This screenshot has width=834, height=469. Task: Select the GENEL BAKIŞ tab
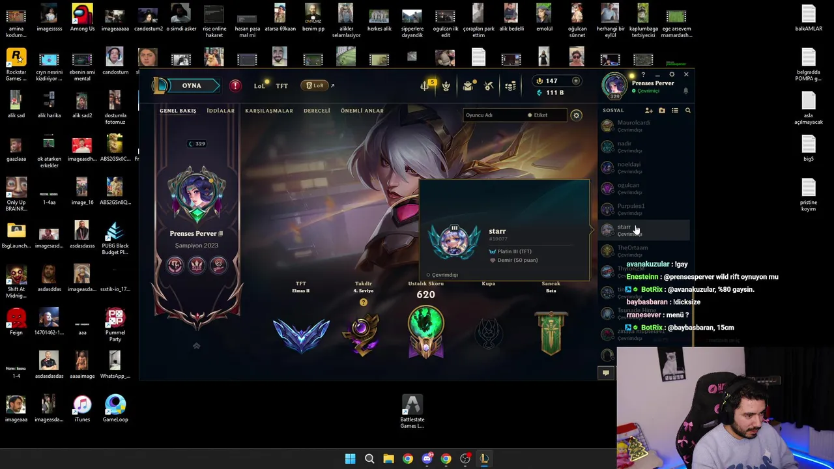[x=178, y=111]
